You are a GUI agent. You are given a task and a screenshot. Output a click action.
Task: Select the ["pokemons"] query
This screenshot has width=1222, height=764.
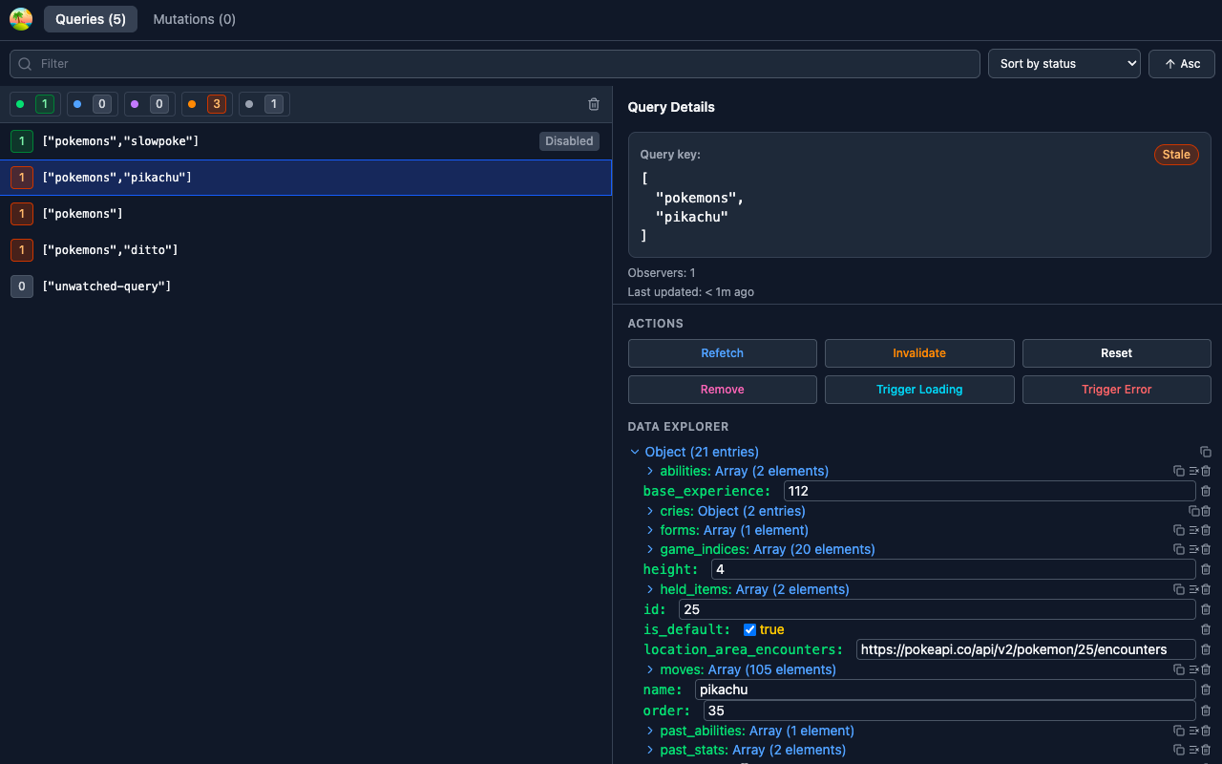coord(305,214)
